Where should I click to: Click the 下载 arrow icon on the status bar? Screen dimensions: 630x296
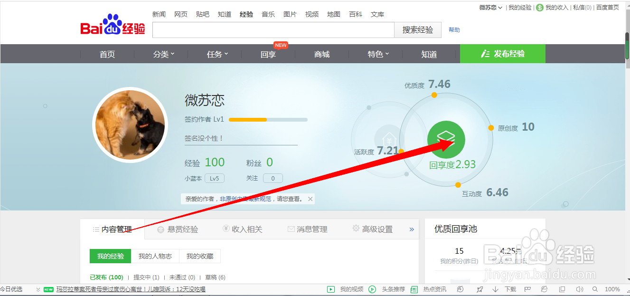click(495, 289)
